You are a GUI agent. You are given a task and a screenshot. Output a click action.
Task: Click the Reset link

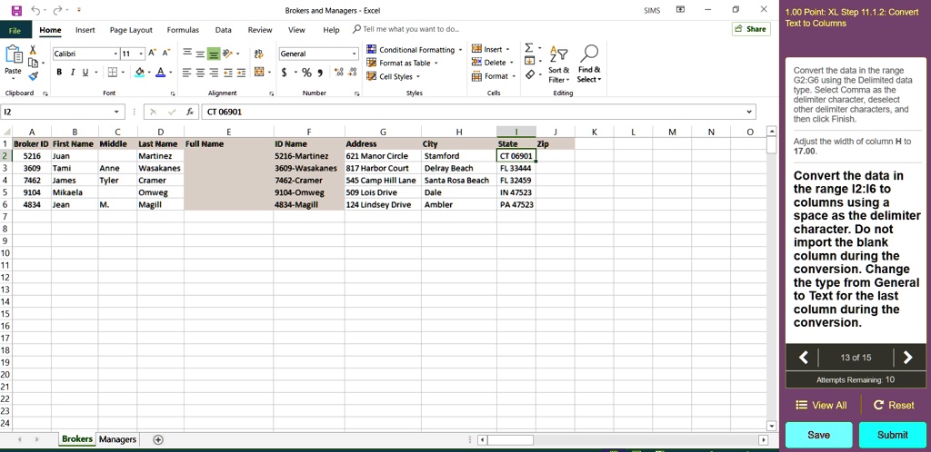point(894,405)
